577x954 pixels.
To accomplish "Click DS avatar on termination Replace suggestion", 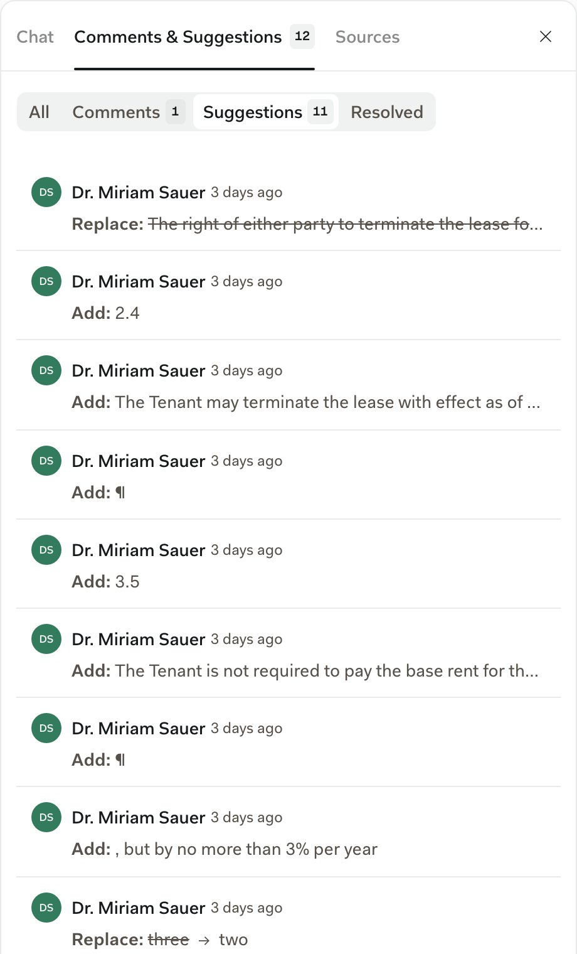I will pos(46,192).
